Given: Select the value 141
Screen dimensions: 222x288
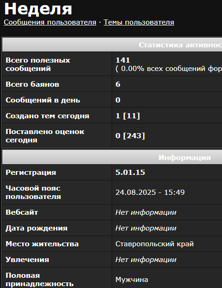Looking at the screenshot, I should point(123,60).
